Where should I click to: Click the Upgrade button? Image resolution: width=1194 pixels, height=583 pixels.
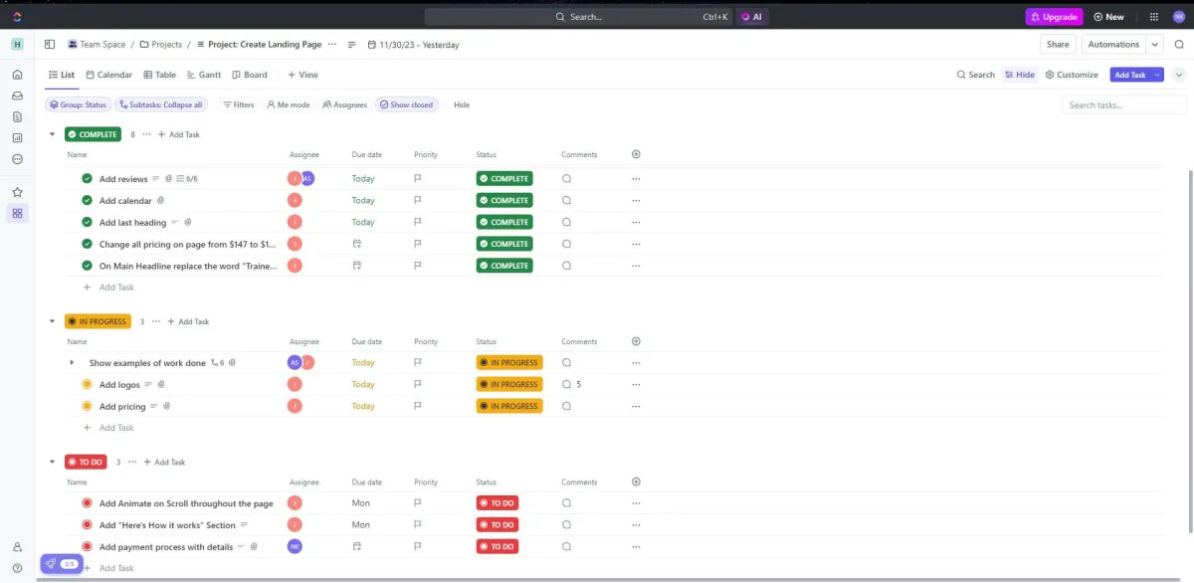[1054, 17]
